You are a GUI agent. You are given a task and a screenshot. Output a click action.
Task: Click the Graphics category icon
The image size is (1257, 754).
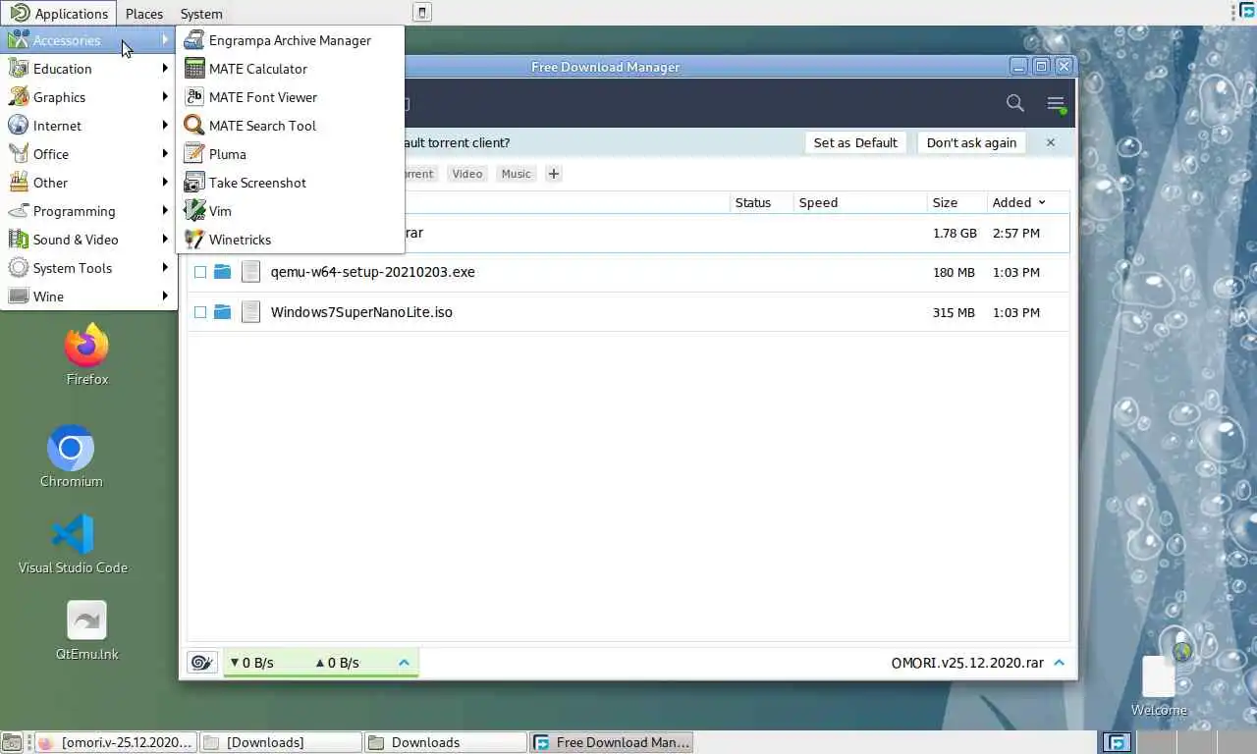(x=18, y=97)
